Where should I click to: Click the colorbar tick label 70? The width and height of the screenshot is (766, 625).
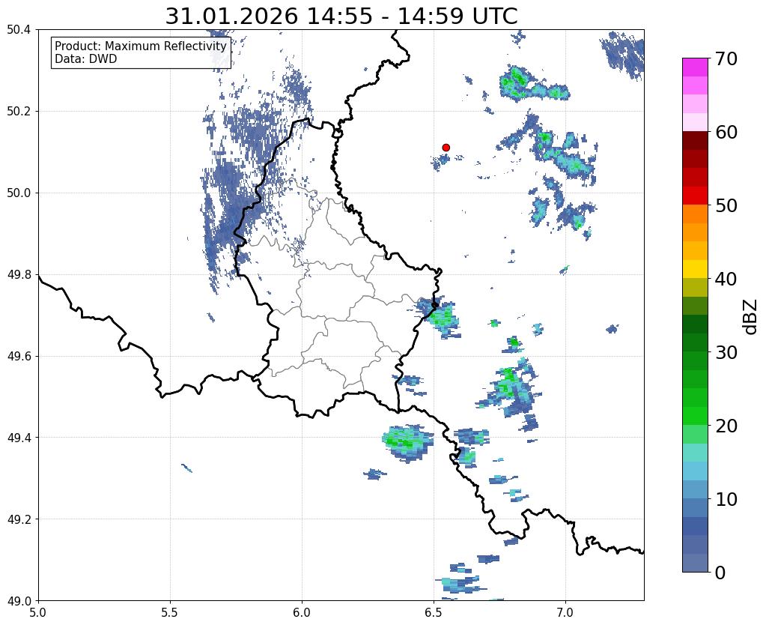(x=726, y=58)
